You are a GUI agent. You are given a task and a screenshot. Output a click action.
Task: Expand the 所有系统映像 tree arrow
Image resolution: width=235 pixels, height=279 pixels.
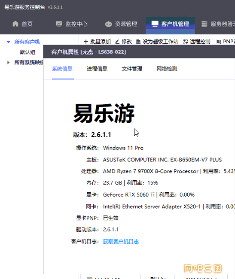click(8, 63)
